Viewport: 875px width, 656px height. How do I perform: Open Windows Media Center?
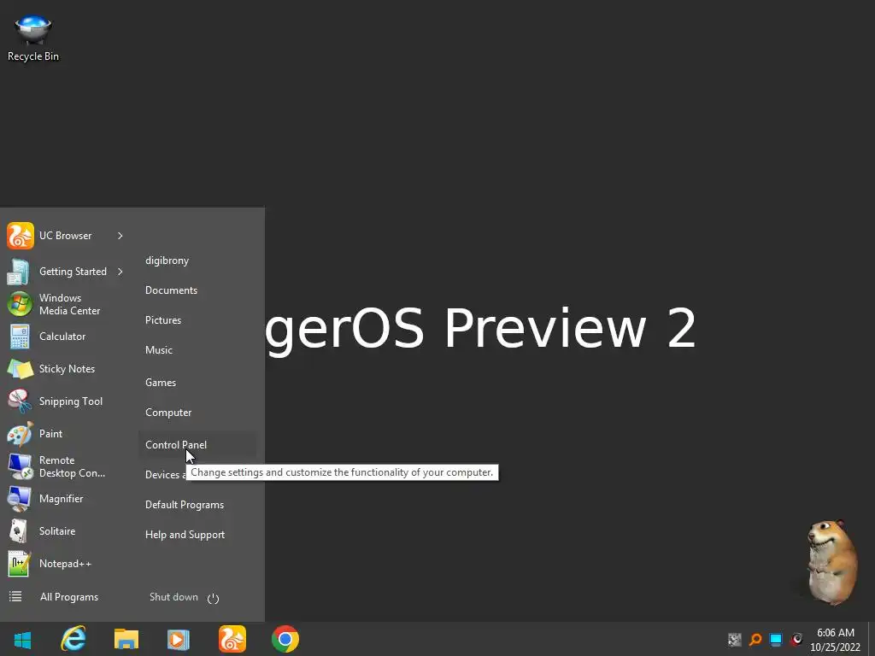pos(66,304)
